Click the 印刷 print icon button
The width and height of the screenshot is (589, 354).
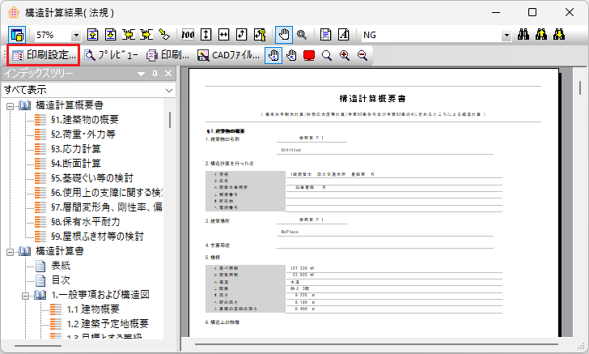coord(168,56)
